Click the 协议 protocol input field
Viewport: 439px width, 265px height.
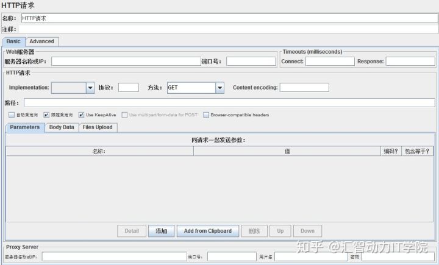pos(128,88)
